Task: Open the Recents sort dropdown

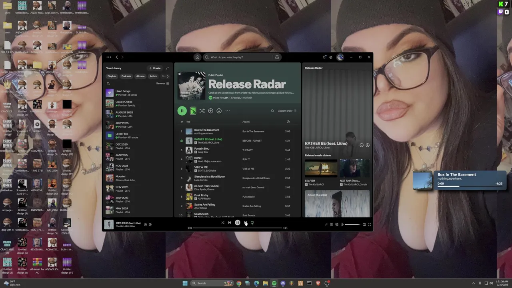Action: [x=162, y=84]
